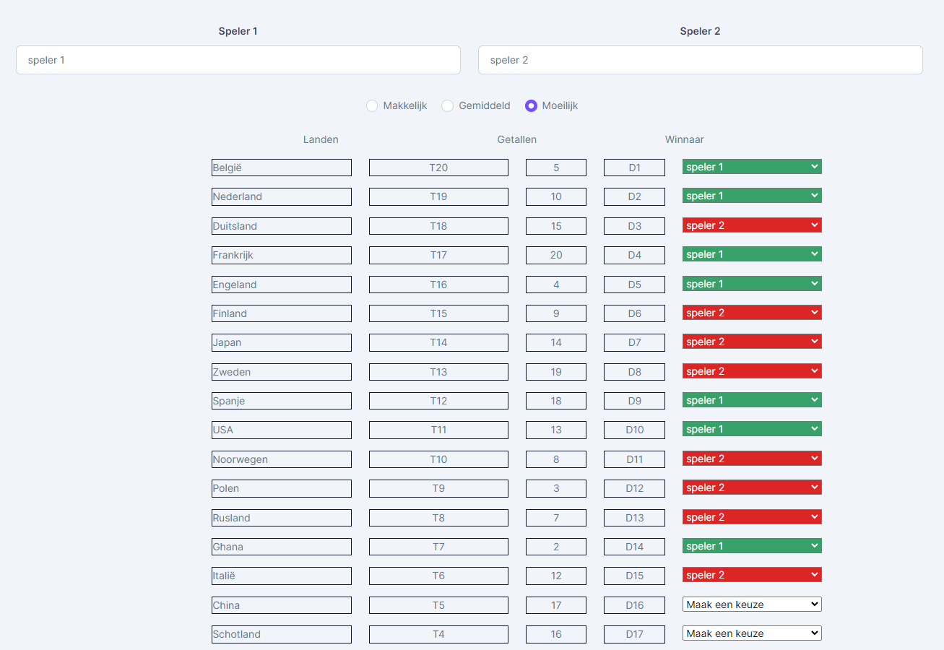Open the winner dropdown for Japan

click(x=752, y=342)
